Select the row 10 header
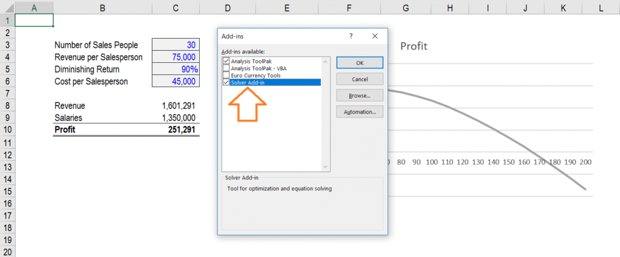 [7, 129]
